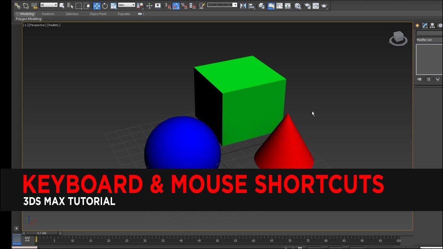Click the Bind to Space Warp icon

point(34,6)
